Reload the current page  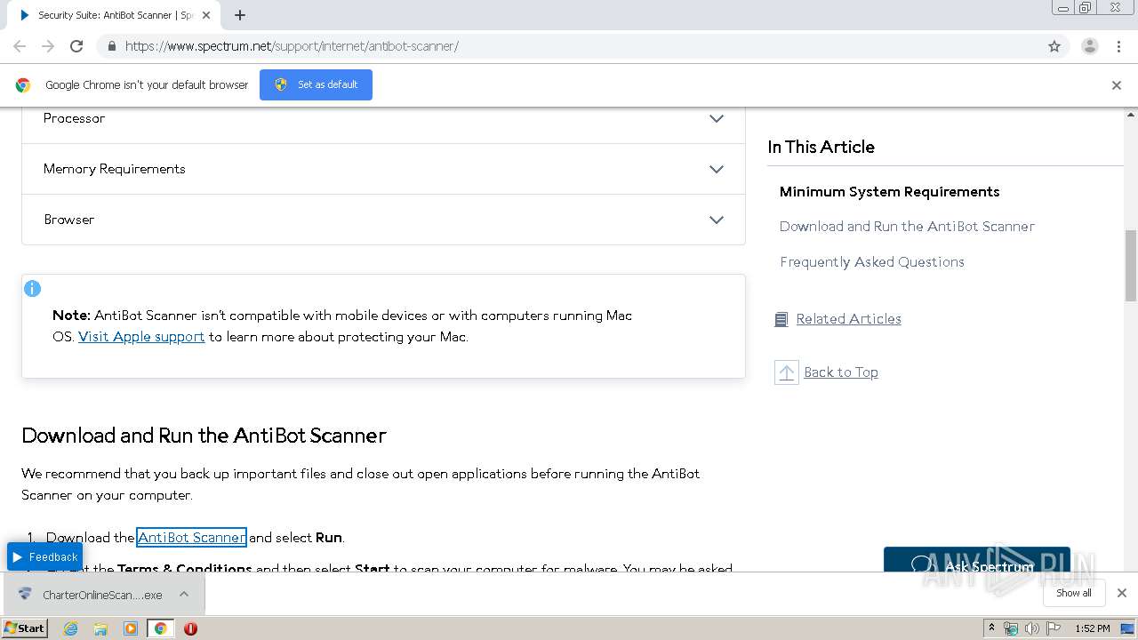pos(76,46)
